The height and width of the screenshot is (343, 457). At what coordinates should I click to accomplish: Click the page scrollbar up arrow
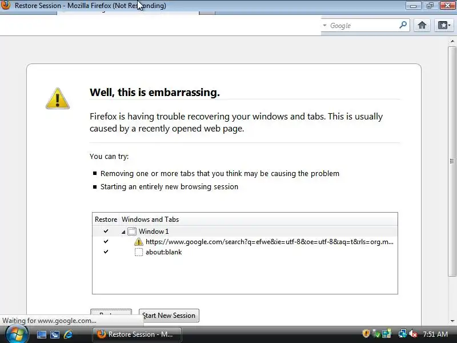coord(452,41)
